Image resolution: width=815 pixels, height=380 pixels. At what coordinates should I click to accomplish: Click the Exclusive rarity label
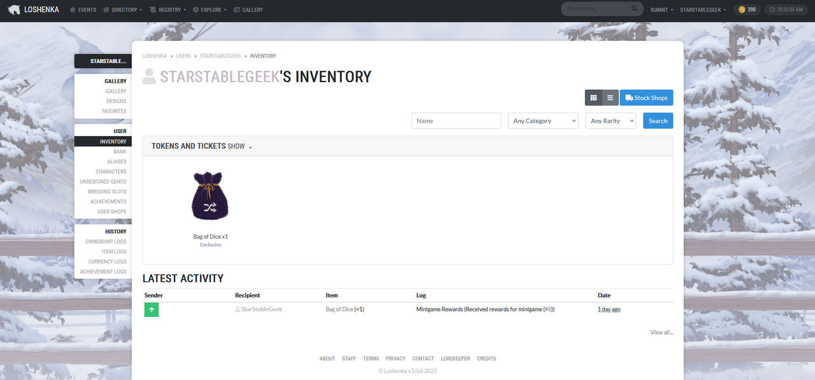[211, 244]
